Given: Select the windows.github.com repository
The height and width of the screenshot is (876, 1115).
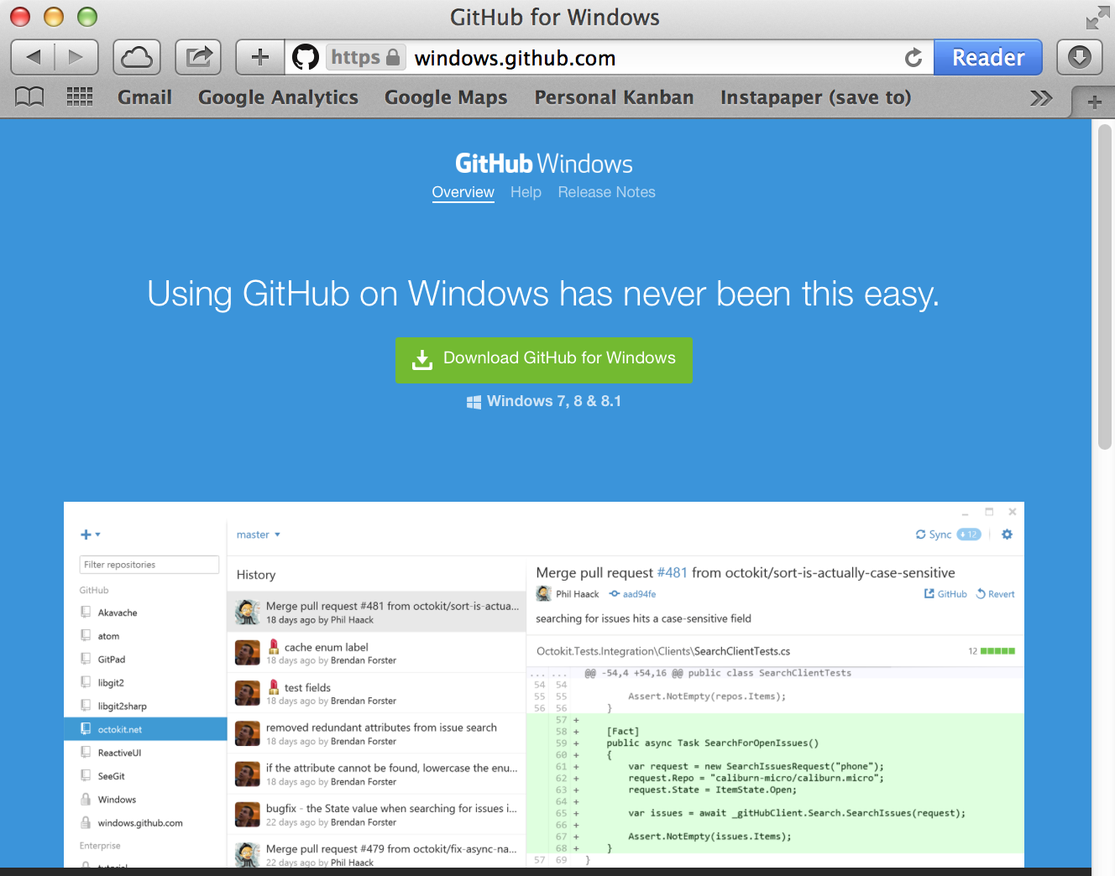Looking at the screenshot, I should click(145, 823).
